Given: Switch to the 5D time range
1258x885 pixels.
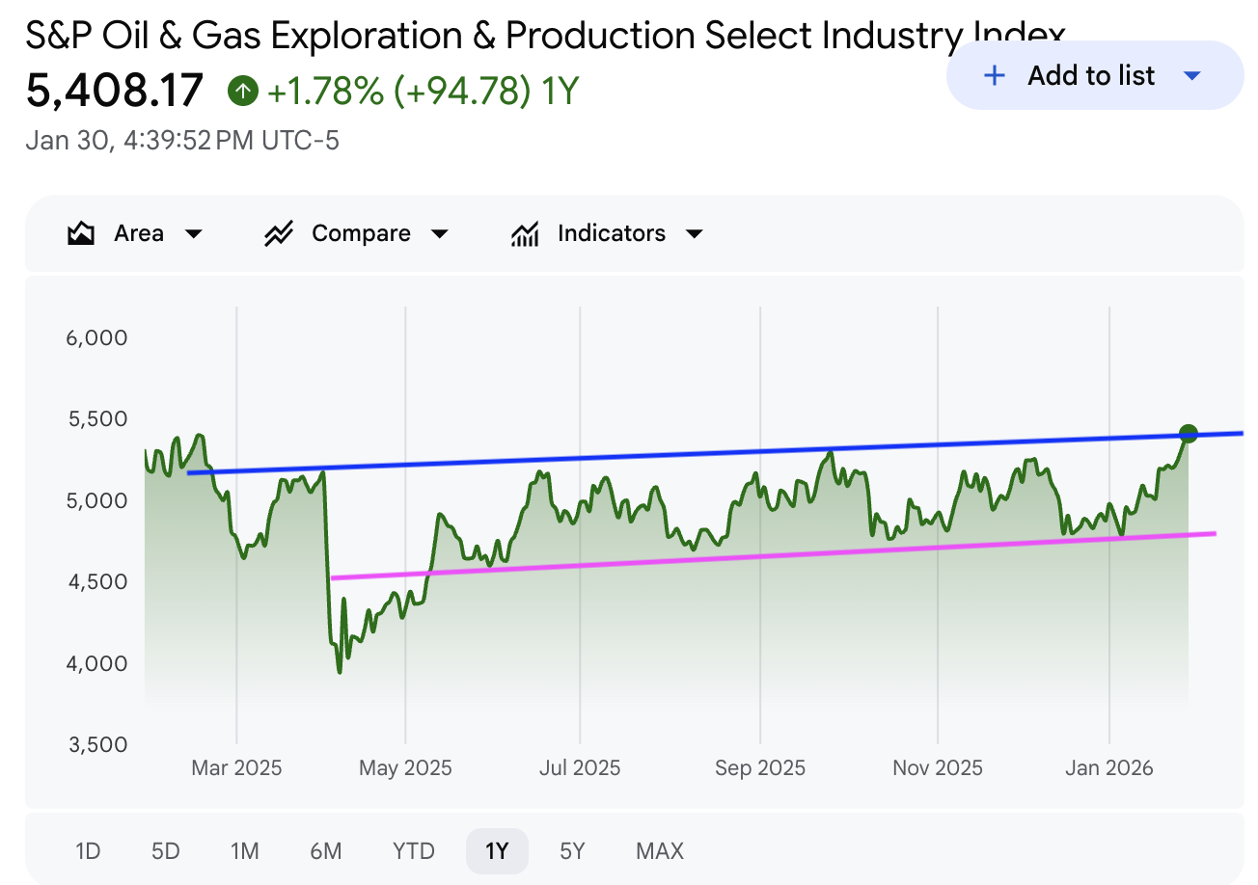Looking at the screenshot, I should click(166, 851).
